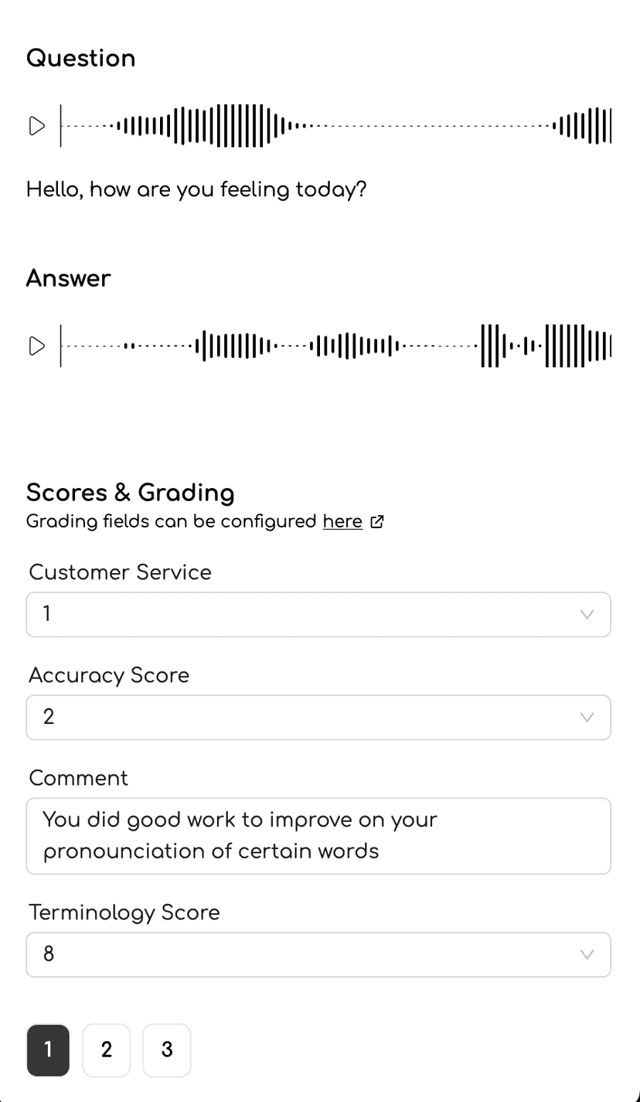Image resolution: width=640 pixels, height=1102 pixels.
Task: Click the Terminology Score chevron arrow
Action: 587,955
